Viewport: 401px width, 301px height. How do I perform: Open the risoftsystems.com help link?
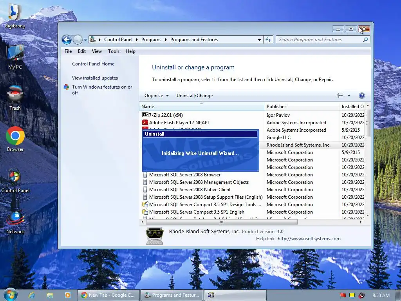(309, 239)
